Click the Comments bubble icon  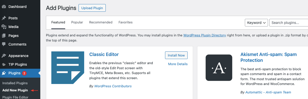point(4,44)
